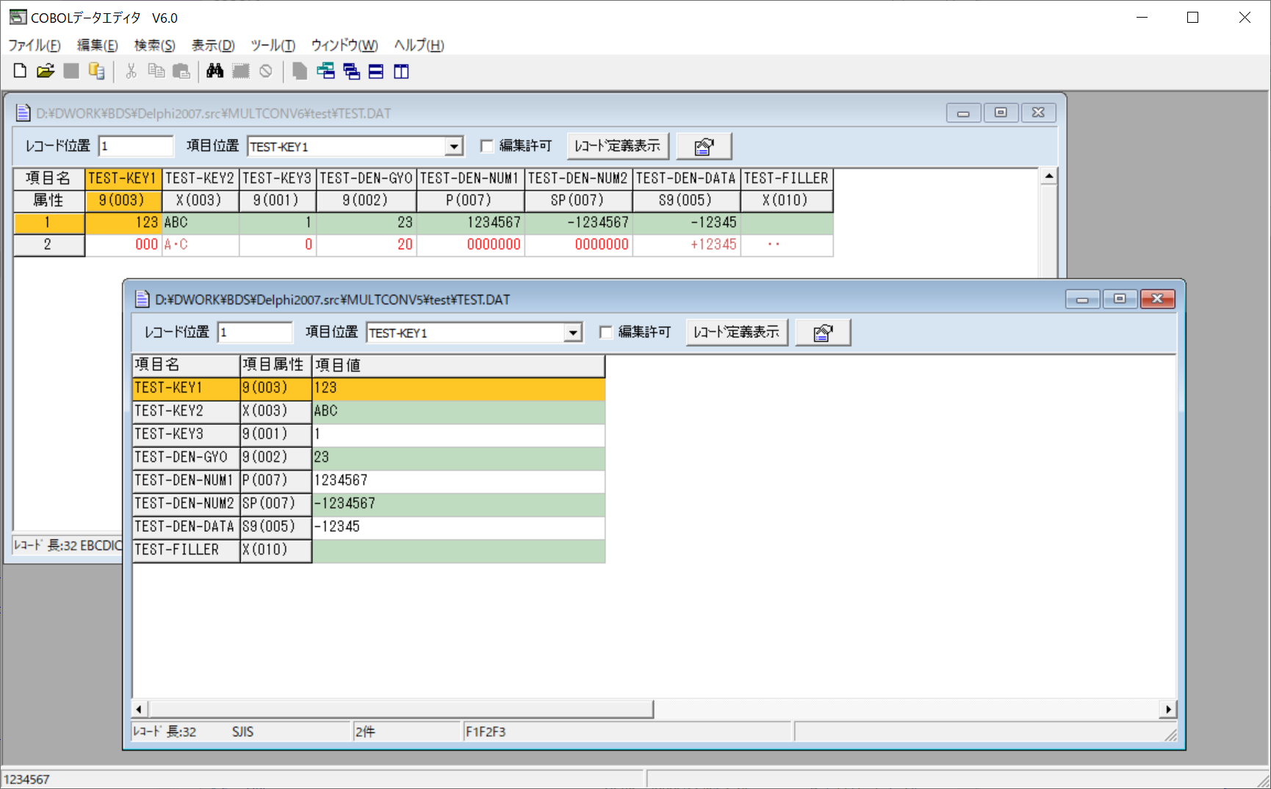This screenshot has height=789, width=1271.
Task: Click レコード位置 input in MULTCONV5 window
Action: [x=255, y=333]
